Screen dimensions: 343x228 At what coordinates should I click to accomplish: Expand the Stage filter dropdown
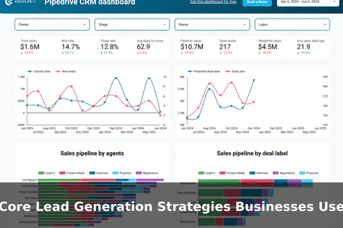coord(132,25)
